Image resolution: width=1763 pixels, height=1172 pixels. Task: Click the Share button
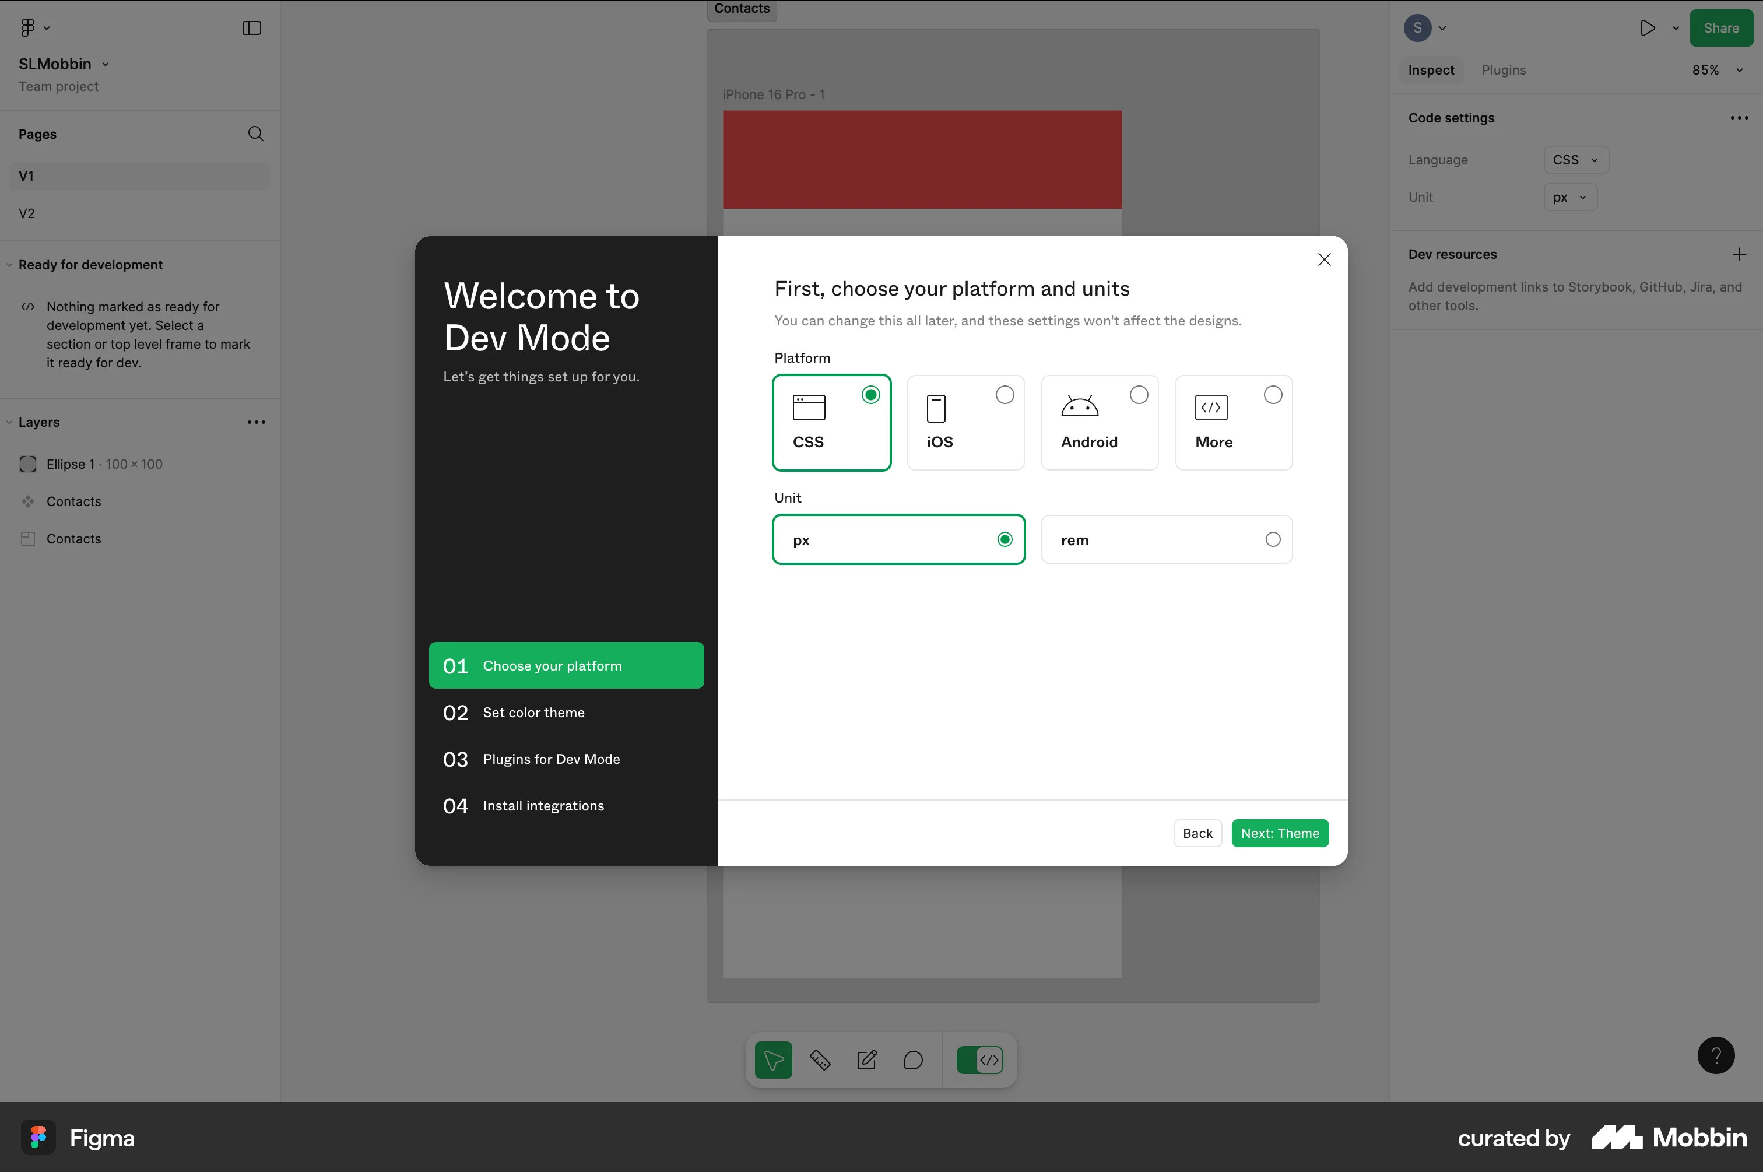click(1721, 27)
